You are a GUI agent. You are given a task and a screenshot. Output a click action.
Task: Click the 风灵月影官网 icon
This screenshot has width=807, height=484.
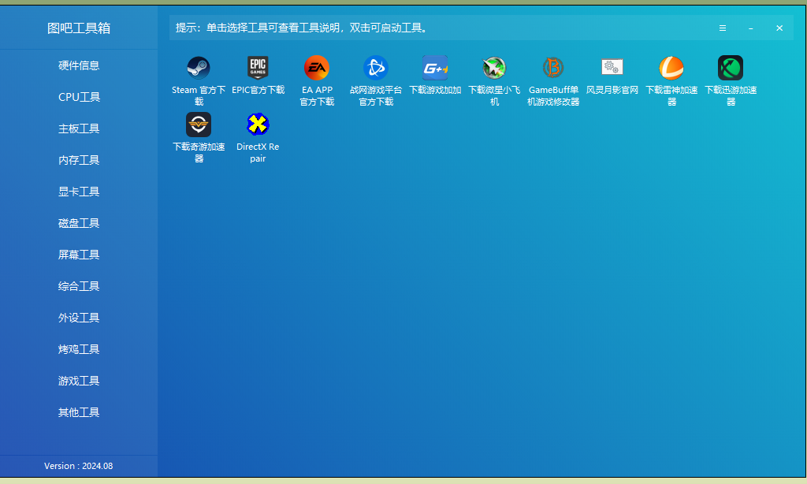(x=612, y=68)
